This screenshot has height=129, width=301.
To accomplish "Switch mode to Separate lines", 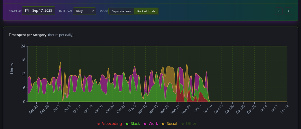I will pos(121,11).
